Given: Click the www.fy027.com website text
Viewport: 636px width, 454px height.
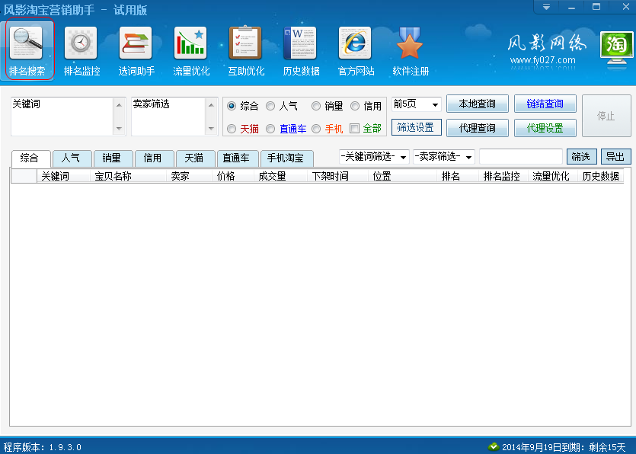Looking at the screenshot, I should click(x=543, y=60).
